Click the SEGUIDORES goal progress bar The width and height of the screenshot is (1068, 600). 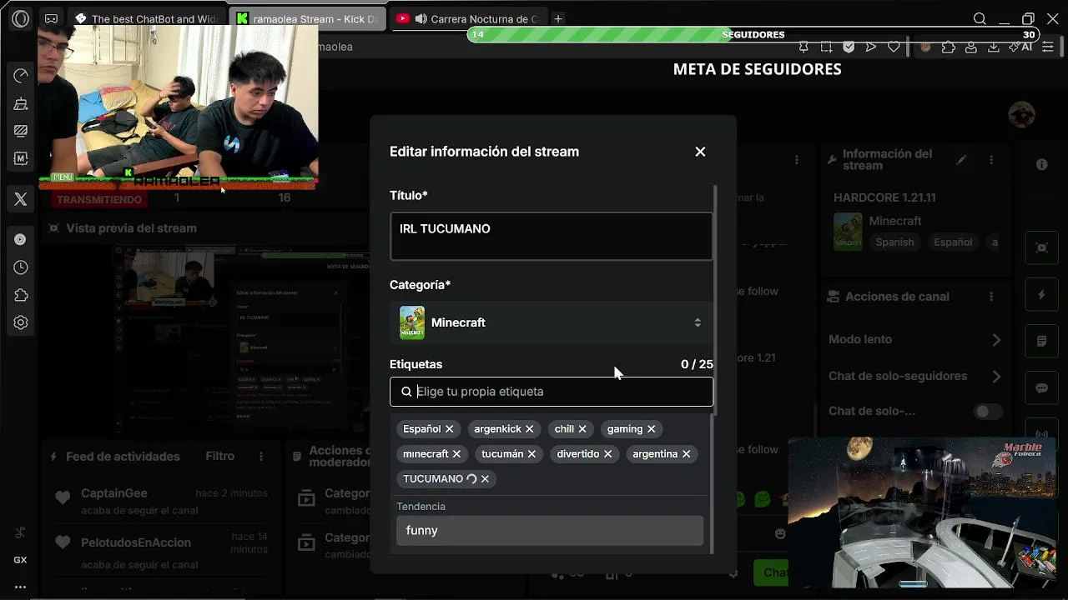click(x=753, y=35)
